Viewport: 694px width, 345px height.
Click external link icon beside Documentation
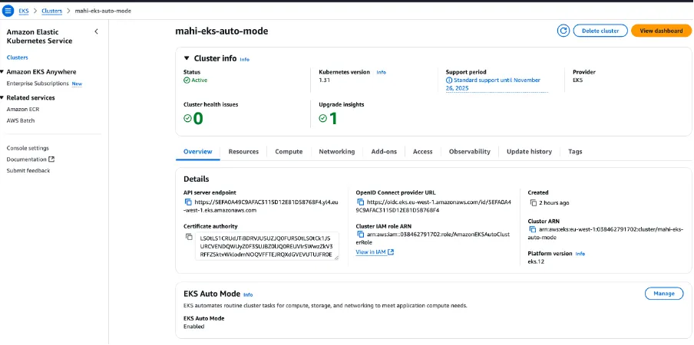pyautogui.click(x=51, y=159)
